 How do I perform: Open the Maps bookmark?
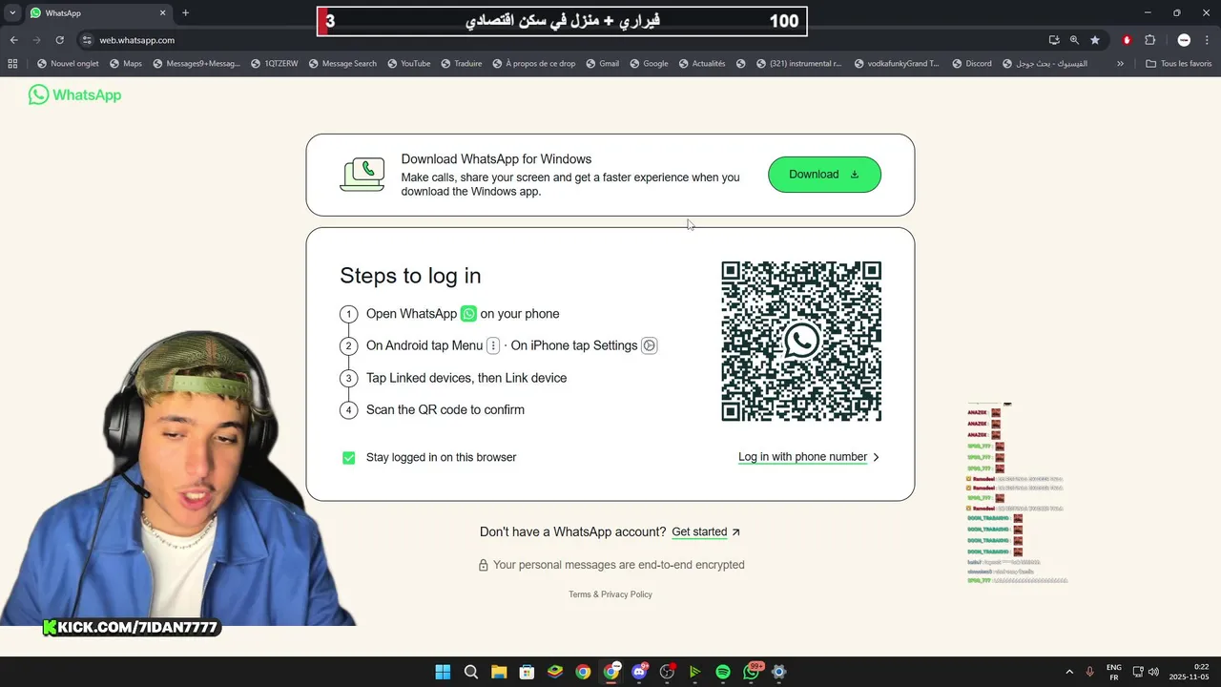point(126,64)
